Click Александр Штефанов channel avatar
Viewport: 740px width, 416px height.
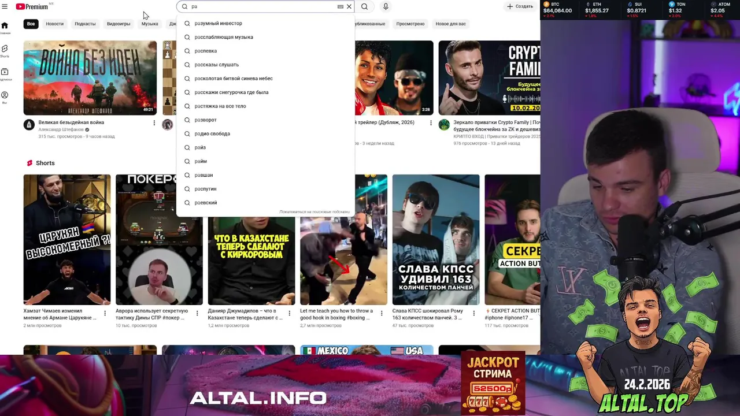pyautogui.click(x=29, y=125)
